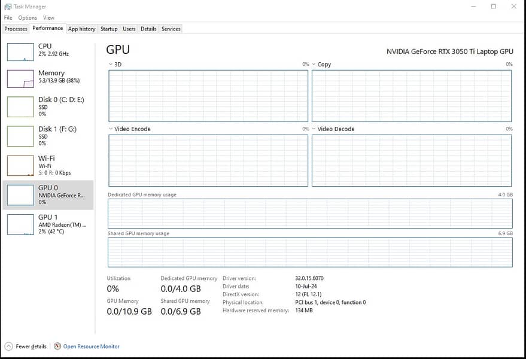526x359 pixels.
Task: Click the Fewer details arrow icon
Action: tap(8, 346)
